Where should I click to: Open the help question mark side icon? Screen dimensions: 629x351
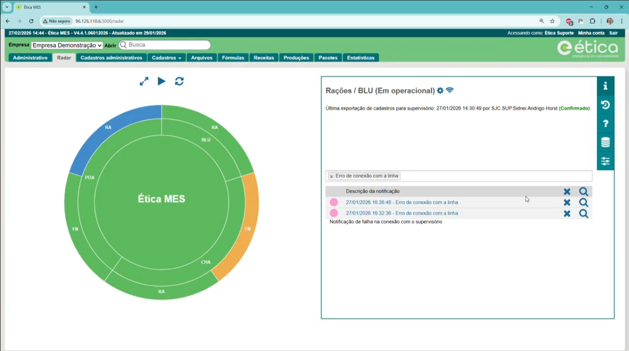point(605,124)
